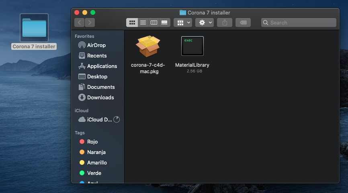Go forward with the right arrow button
Viewport: 348px width, 193px height.
(90, 23)
